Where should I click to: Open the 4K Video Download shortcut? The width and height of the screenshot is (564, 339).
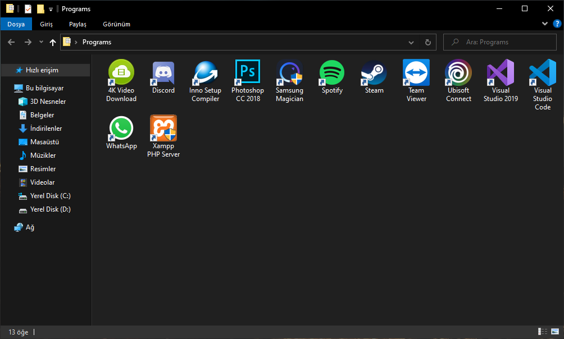[x=121, y=81]
